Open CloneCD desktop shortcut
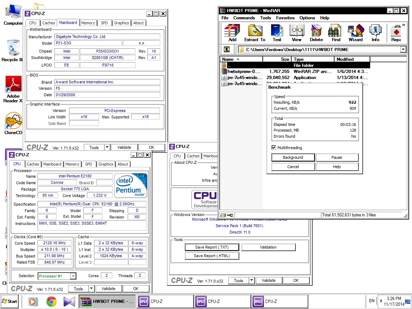412x309 pixels. [13, 123]
